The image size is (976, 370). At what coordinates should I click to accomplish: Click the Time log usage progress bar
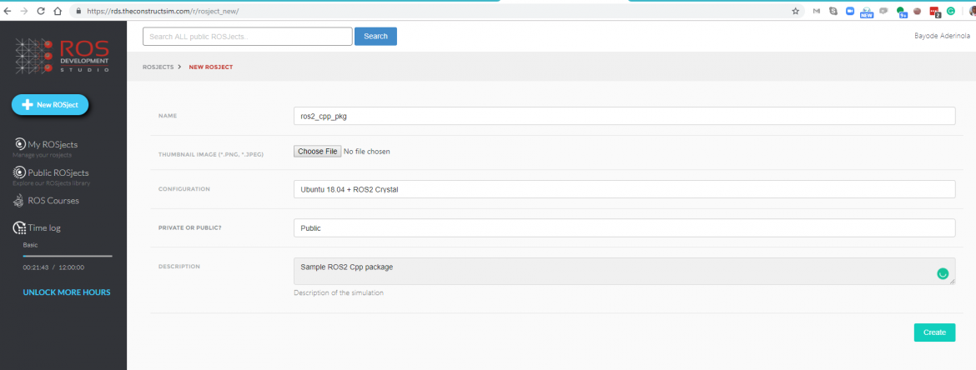[67, 256]
